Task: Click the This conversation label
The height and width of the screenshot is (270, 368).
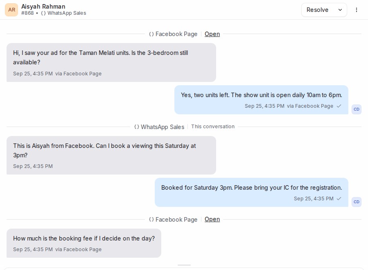Action: coord(212,127)
